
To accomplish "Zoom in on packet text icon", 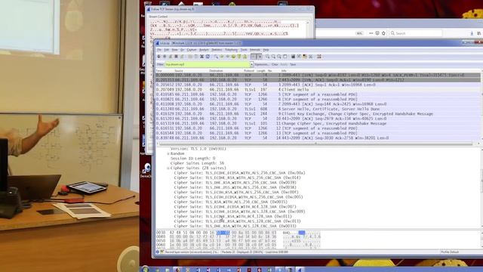I will pyautogui.click(x=267, y=57).
